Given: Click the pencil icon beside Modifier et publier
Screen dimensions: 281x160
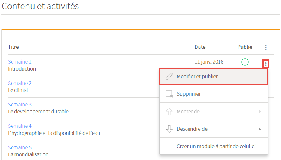Looking at the screenshot, I should pyautogui.click(x=169, y=76).
